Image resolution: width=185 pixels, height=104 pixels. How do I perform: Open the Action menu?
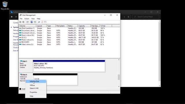tap(27, 18)
